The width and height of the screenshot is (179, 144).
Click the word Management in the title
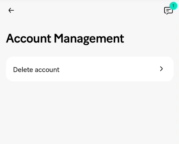(x=89, y=39)
